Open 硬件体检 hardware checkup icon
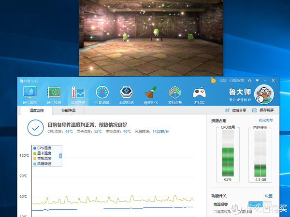The image size is (290, 217). point(30,95)
